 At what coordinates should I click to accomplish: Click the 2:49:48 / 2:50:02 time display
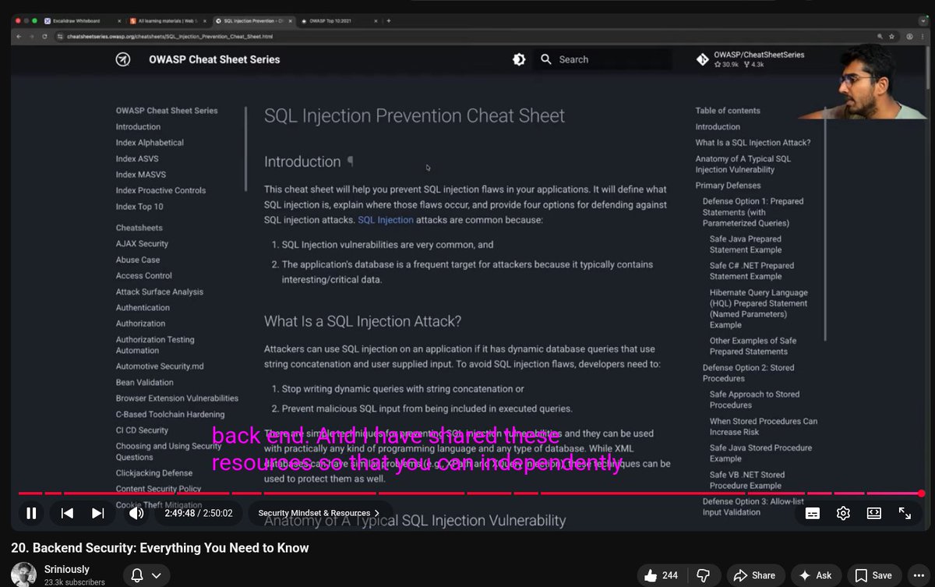[x=199, y=513]
